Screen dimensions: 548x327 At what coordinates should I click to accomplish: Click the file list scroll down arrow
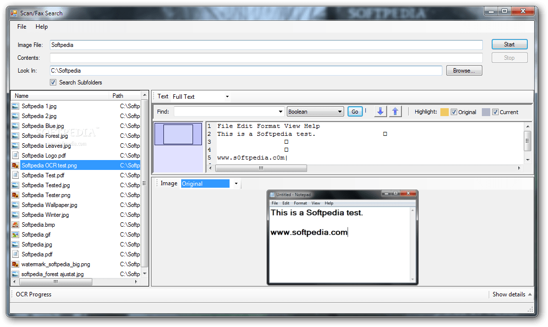coord(144,274)
